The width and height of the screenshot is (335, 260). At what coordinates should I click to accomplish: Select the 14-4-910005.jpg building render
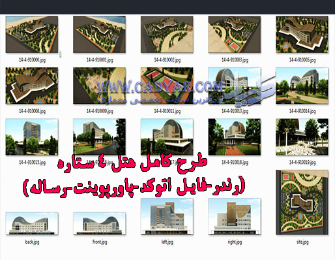point(302,35)
